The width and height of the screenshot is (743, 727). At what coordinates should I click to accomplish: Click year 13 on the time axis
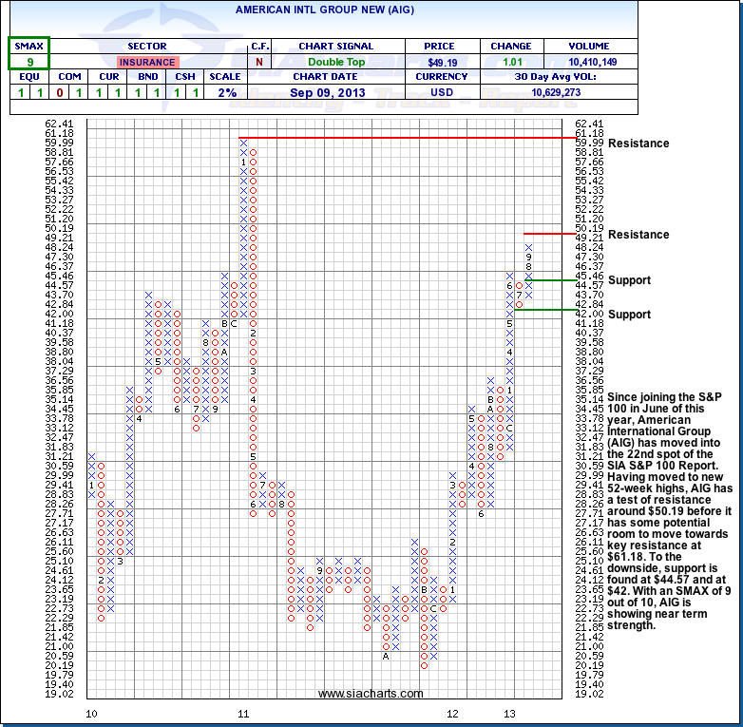pyautogui.click(x=509, y=713)
